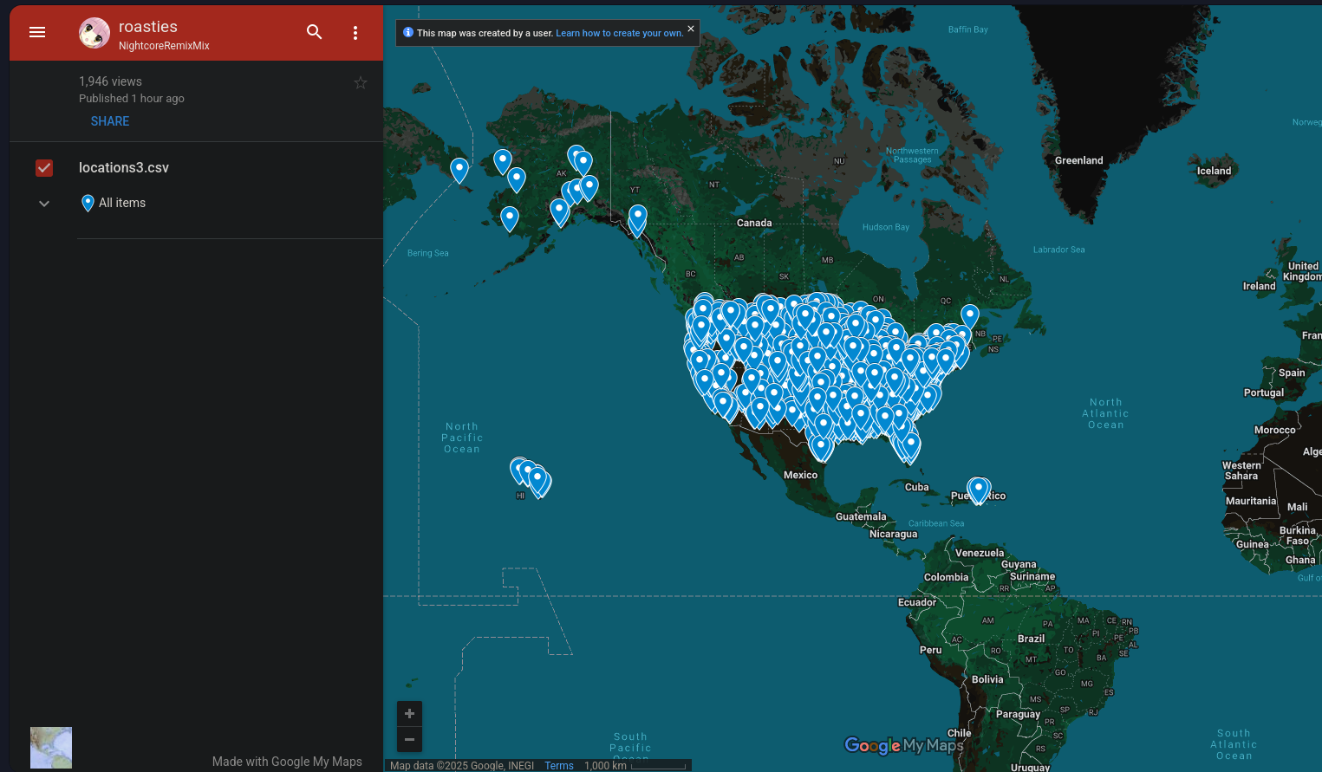Click the Iceland map label
The width and height of the screenshot is (1322, 772).
click(1215, 171)
